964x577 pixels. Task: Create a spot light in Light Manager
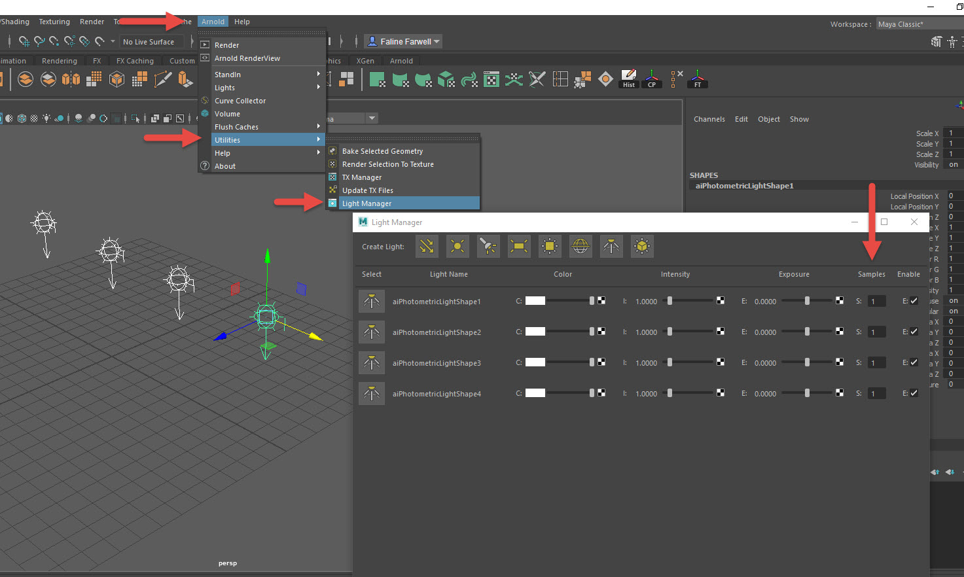488,247
